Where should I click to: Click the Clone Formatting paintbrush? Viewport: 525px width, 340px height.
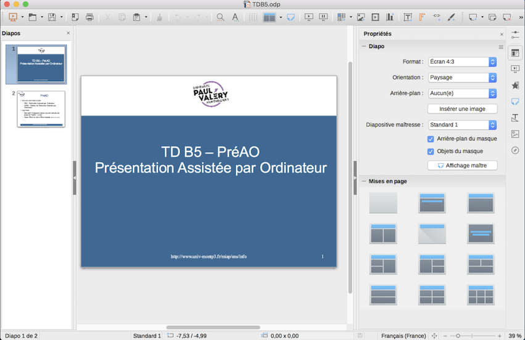pyautogui.click(x=160, y=17)
